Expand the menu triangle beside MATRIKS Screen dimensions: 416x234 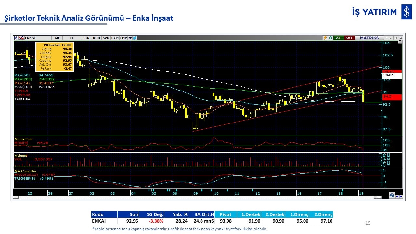[387, 38]
